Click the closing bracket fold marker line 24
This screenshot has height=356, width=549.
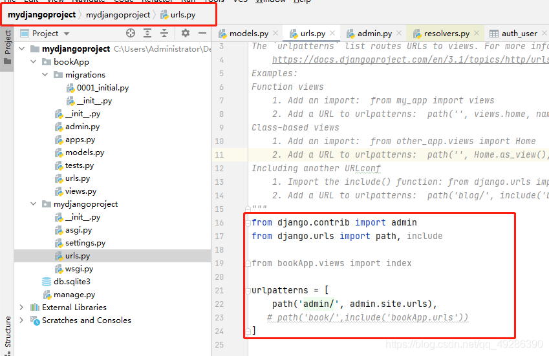point(248,330)
